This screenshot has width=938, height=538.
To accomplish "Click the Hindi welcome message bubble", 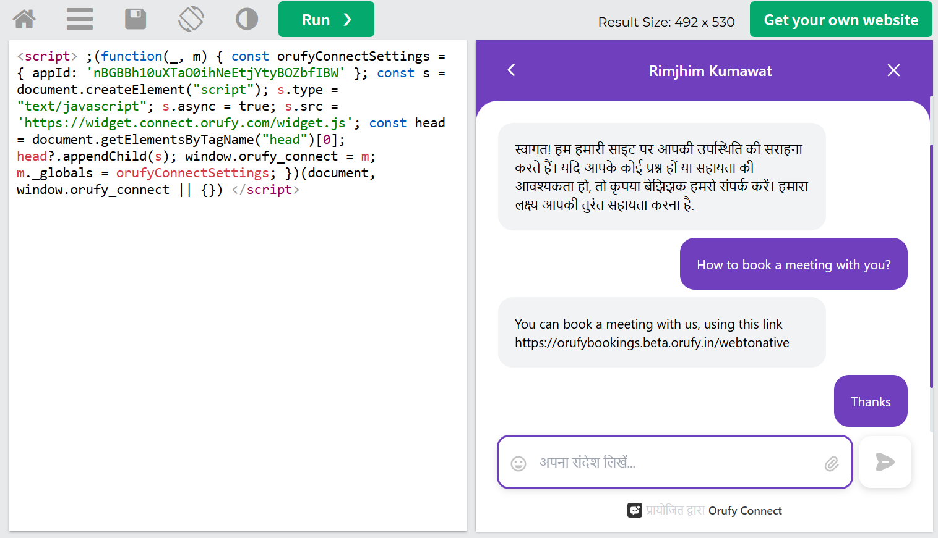I will coord(661,177).
